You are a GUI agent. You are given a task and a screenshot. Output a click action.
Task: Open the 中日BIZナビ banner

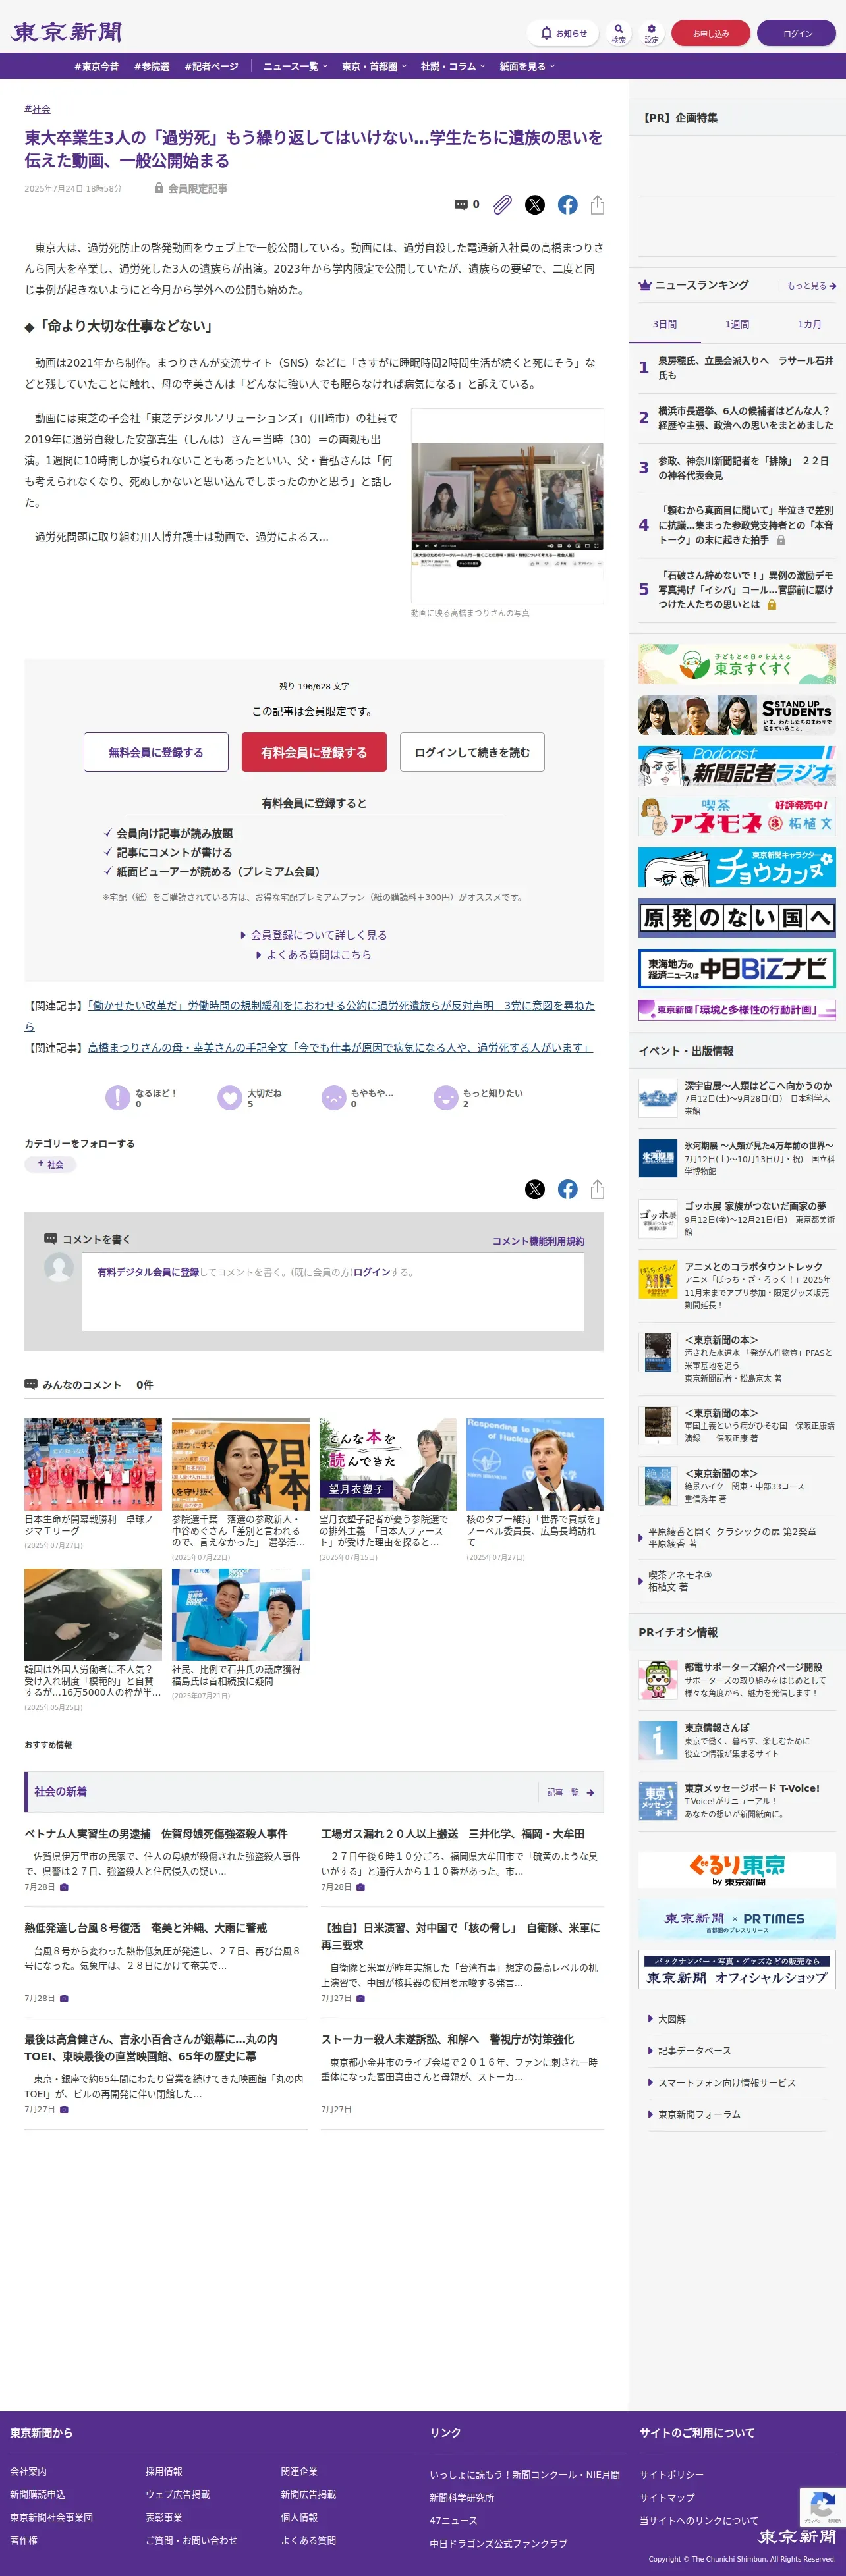click(x=737, y=968)
